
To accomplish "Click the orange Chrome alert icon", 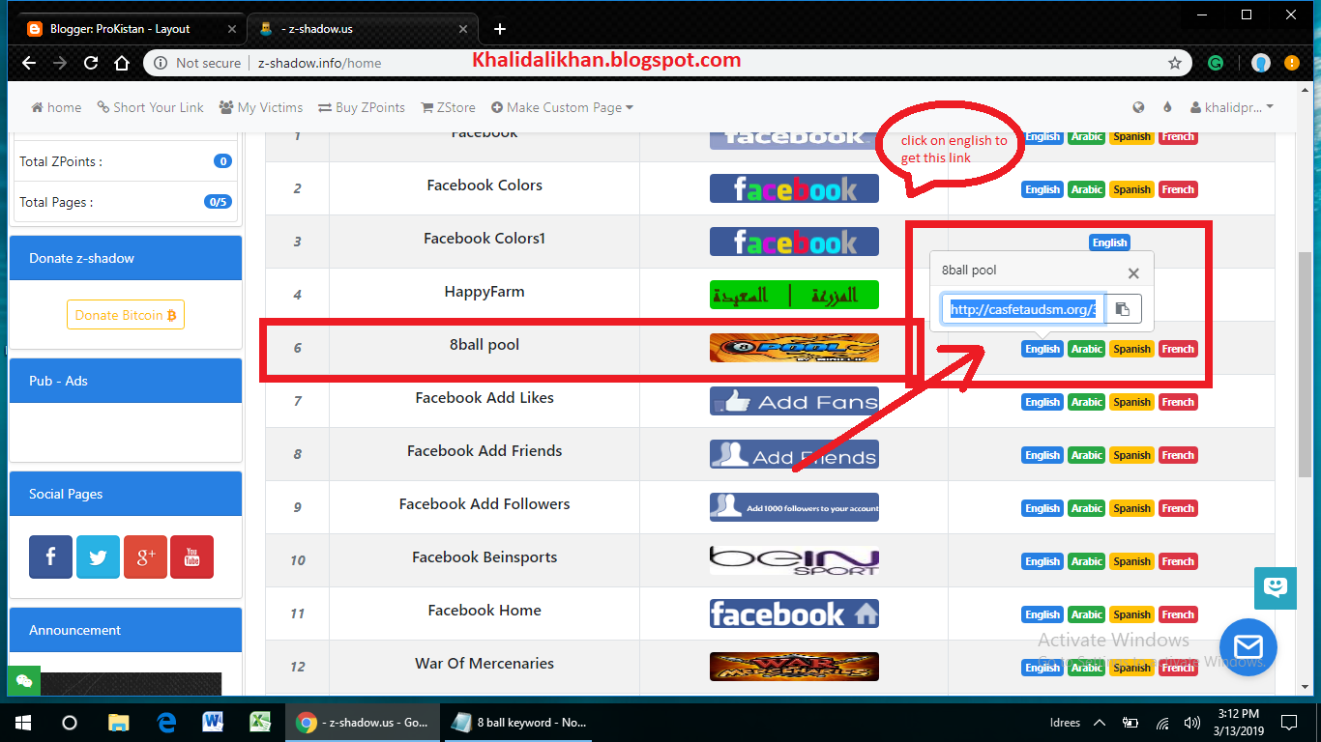I will (1292, 63).
